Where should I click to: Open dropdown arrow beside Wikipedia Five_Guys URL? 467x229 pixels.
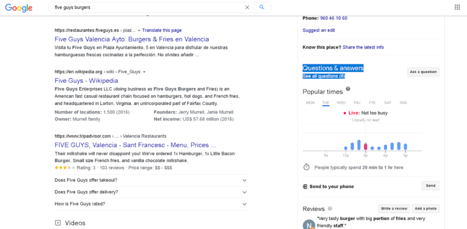pos(144,72)
